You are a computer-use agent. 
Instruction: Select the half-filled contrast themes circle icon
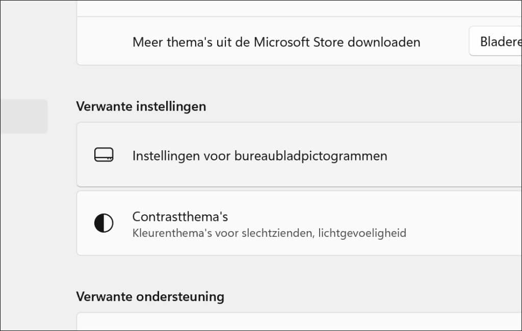pyautogui.click(x=104, y=223)
